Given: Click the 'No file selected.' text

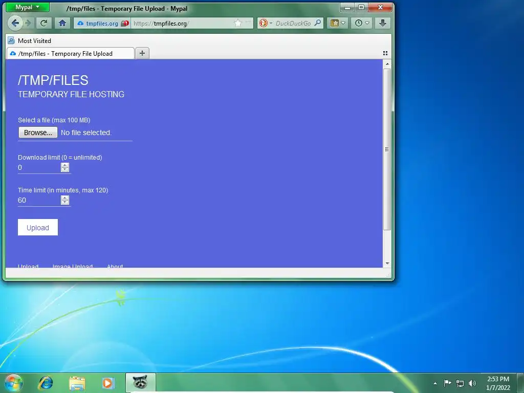Looking at the screenshot, I should coord(86,133).
